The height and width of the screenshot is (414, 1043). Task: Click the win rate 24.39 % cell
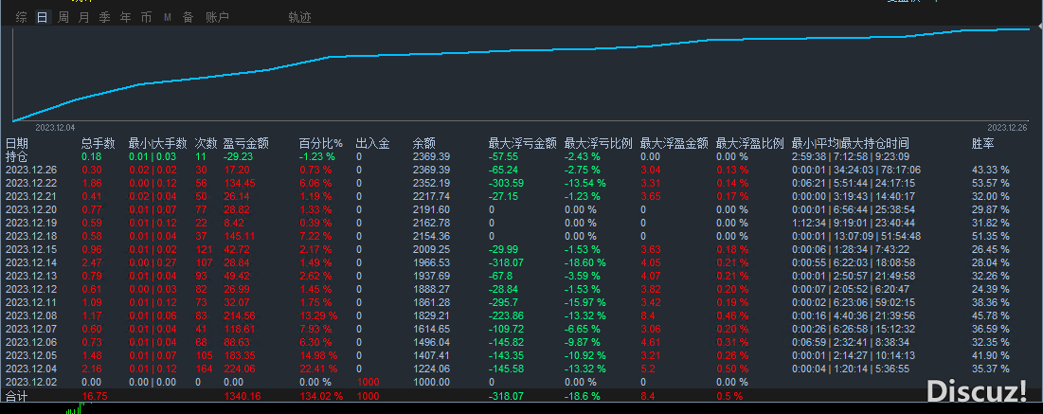tap(991, 290)
